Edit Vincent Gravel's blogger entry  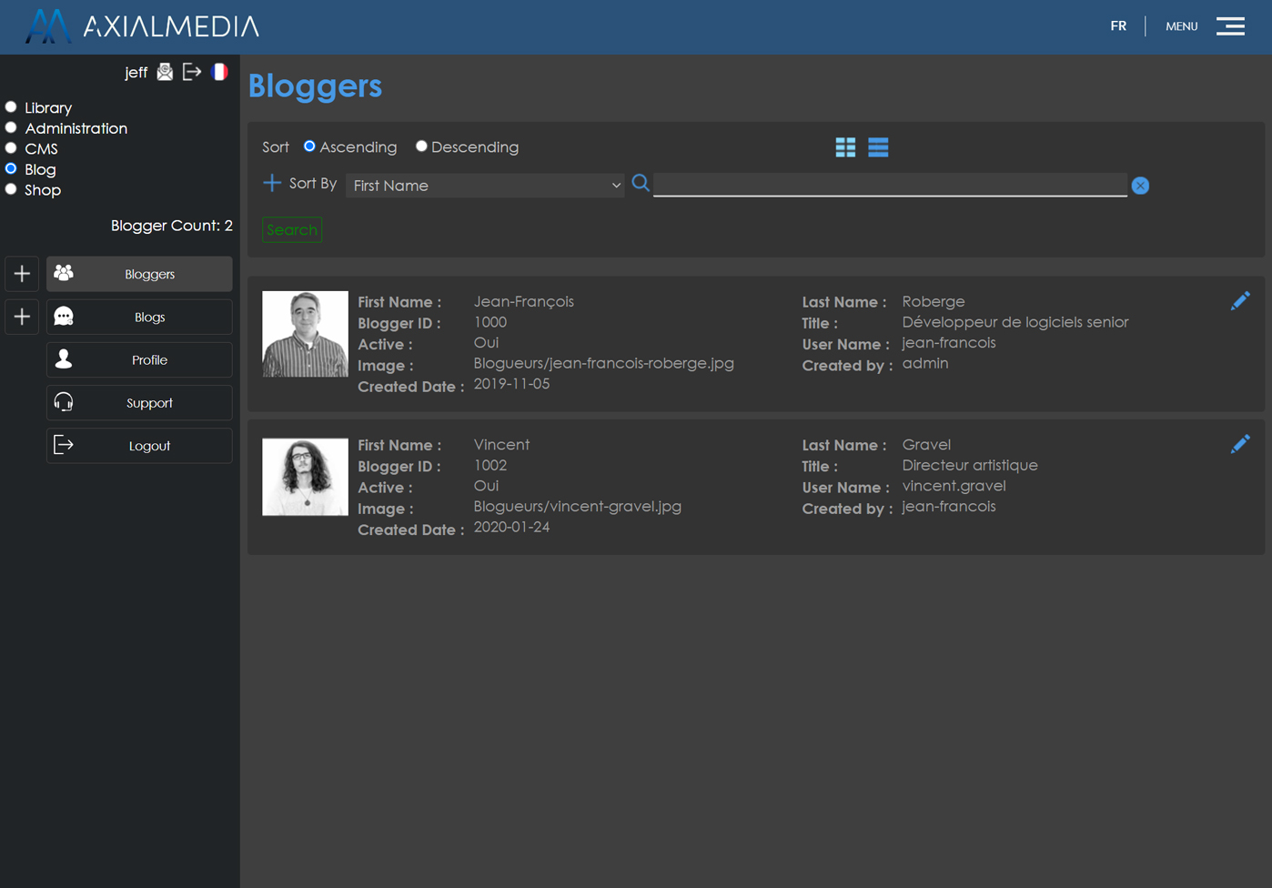pos(1239,444)
